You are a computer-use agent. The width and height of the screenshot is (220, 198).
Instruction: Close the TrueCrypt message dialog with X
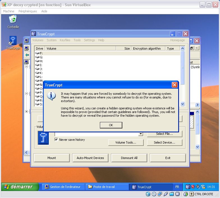pyautogui.click(x=175, y=85)
